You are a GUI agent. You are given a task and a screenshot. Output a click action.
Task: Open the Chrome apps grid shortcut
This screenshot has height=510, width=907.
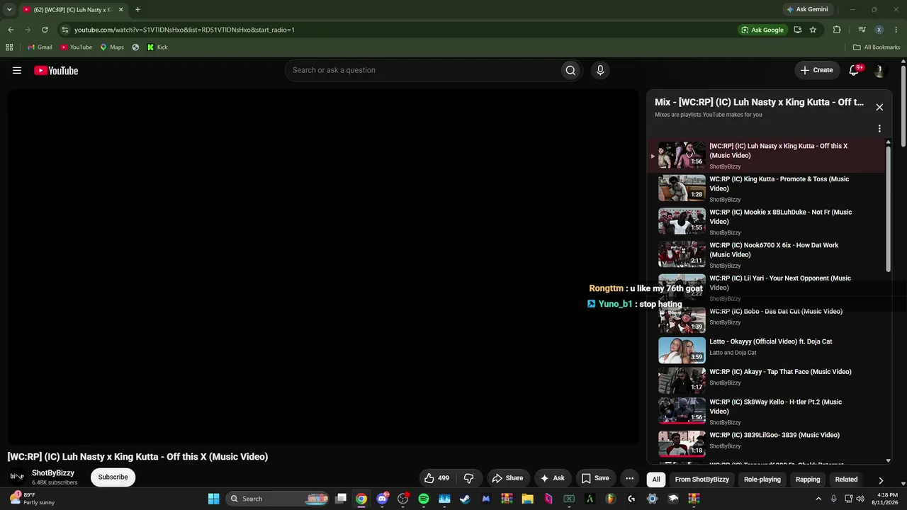click(x=9, y=47)
